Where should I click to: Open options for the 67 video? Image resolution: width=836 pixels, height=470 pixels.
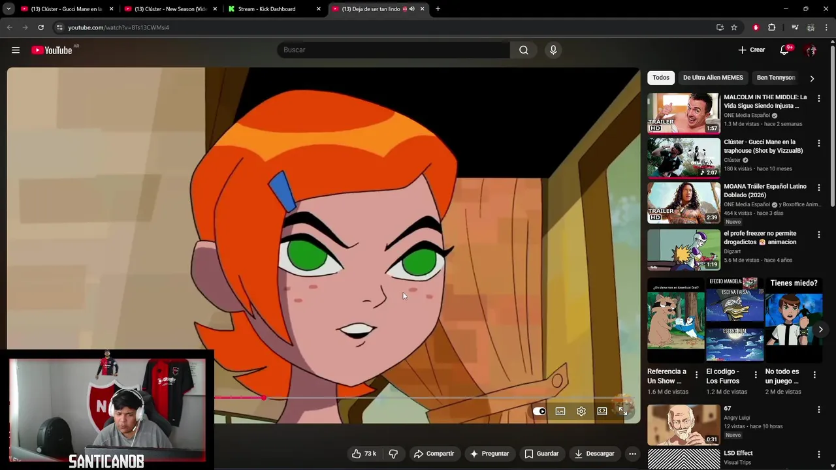(x=819, y=409)
